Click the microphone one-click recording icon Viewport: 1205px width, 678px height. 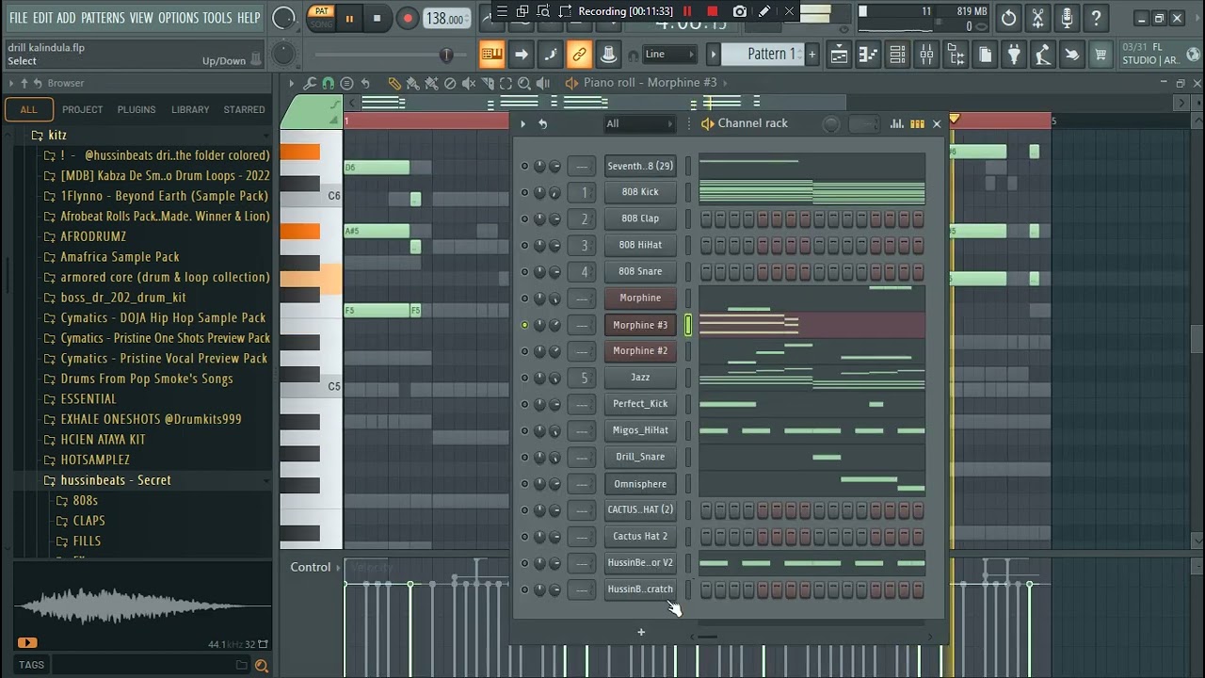(x=1067, y=18)
